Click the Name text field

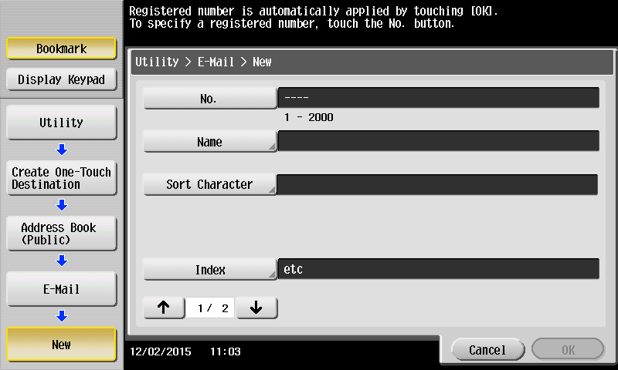coord(438,141)
